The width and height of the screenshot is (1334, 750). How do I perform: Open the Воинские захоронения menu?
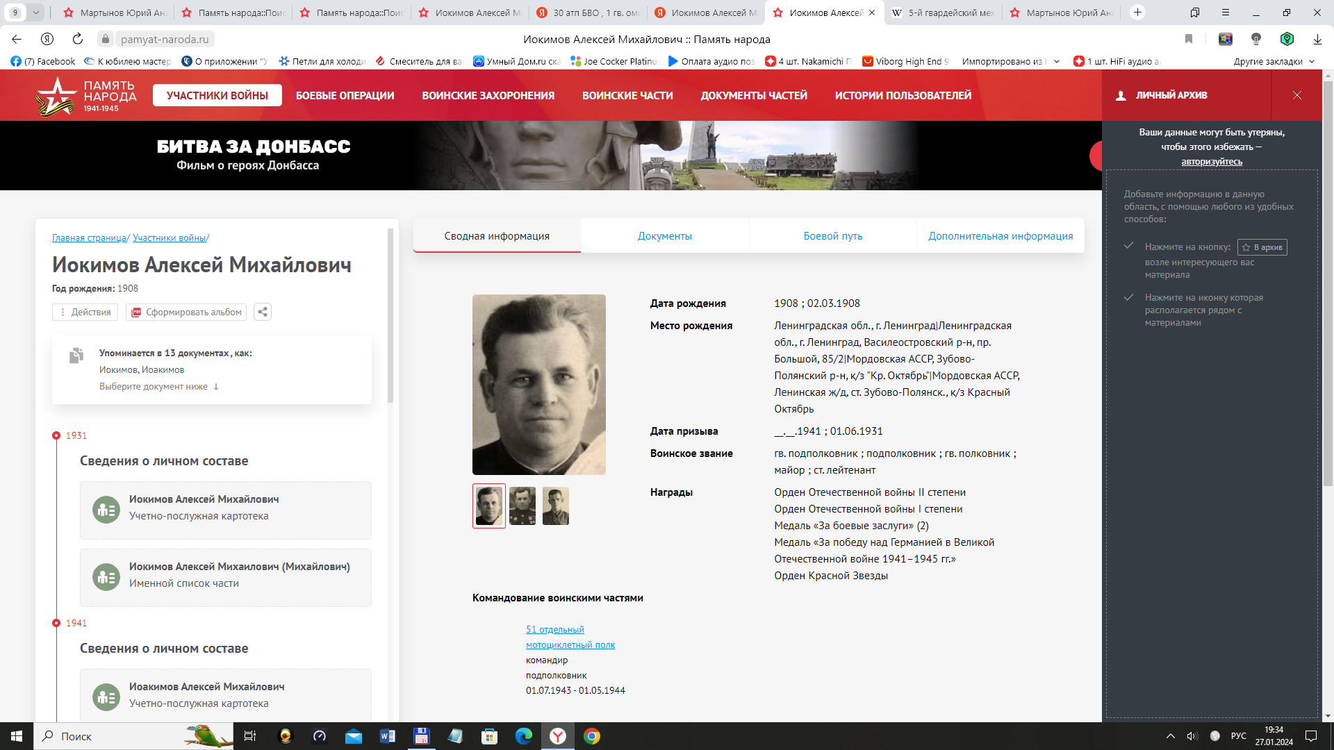click(x=488, y=95)
